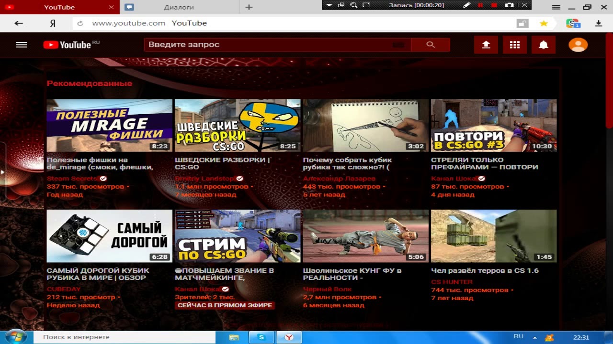Viewport: 613px width, 344px height.
Task: Click the page protection lock icon
Action: 522,23
